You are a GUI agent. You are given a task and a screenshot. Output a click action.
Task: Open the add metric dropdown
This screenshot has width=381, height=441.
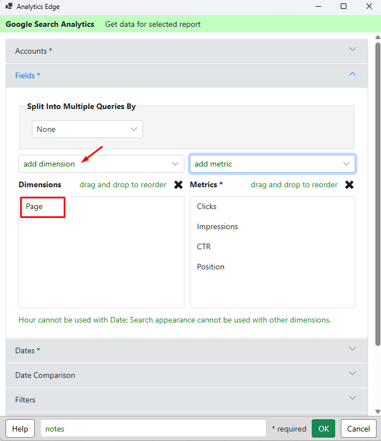point(273,164)
